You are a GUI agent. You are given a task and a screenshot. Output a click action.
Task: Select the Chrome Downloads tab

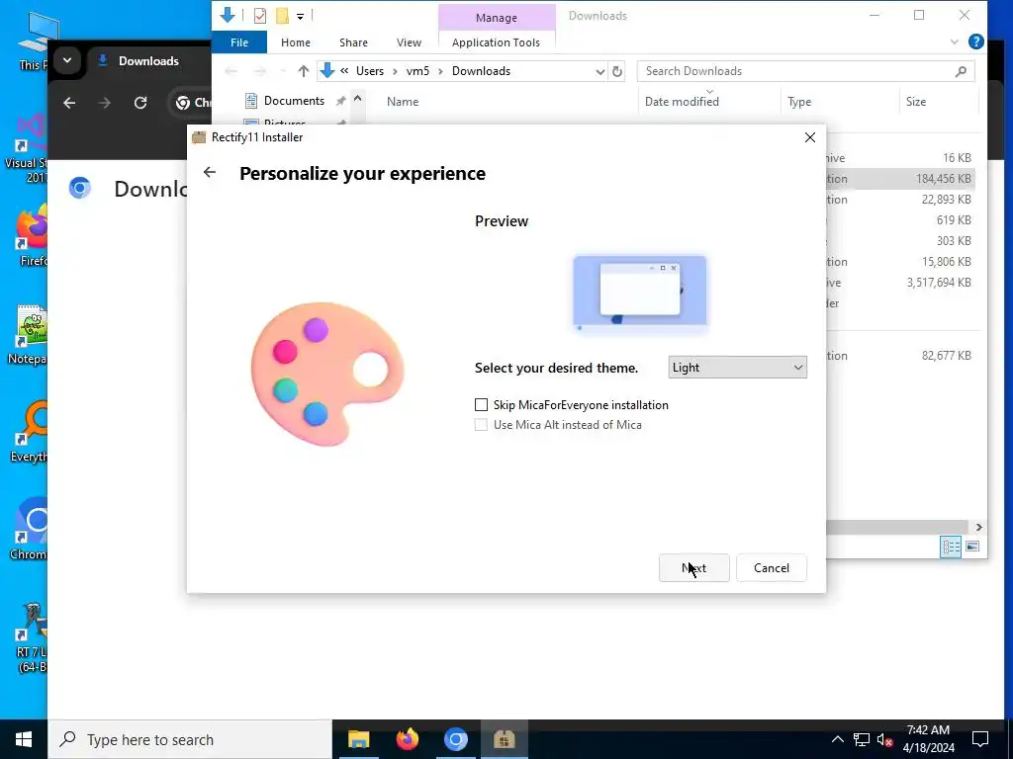pyautogui.click(x=148, y=60)
